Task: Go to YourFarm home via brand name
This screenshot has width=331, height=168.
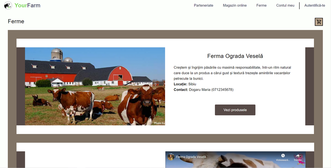Action: coord(28,5)
